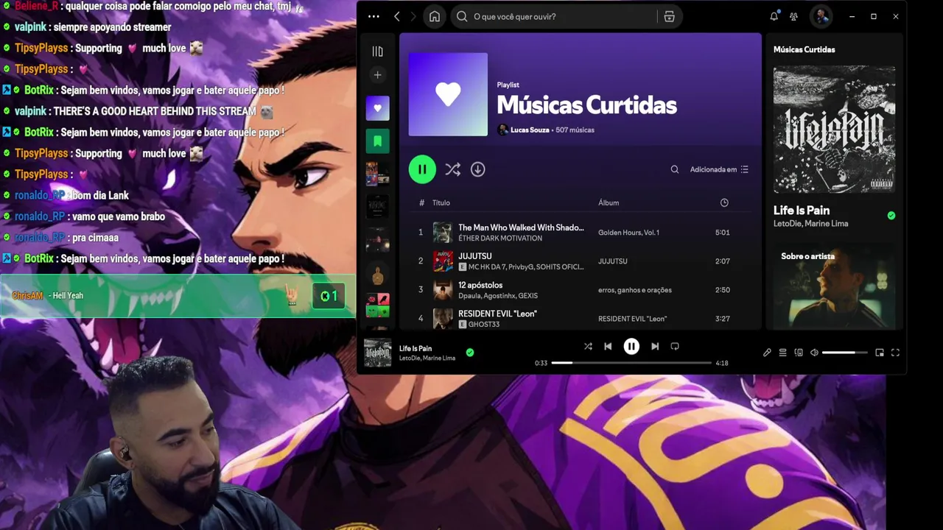
Task: Open the user profile avatar menu
Action: coord(821,16)
